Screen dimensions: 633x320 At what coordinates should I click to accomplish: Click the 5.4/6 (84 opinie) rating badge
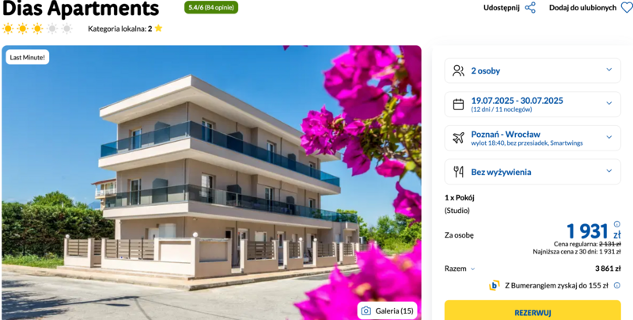point(211,7)
